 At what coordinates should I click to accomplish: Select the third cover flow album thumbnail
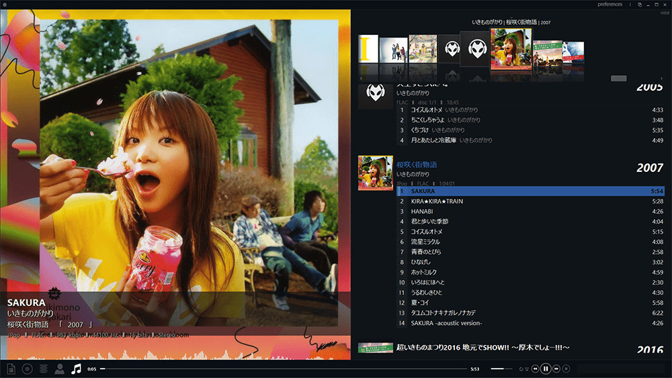[423, 49]
